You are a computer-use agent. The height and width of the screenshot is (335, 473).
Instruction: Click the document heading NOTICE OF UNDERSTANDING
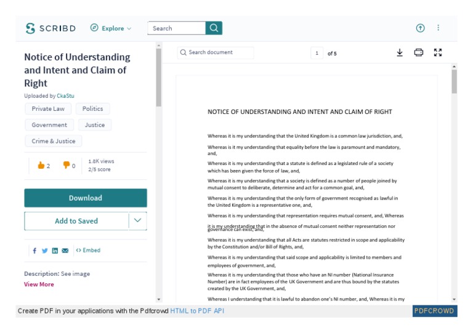coord(300,112)
